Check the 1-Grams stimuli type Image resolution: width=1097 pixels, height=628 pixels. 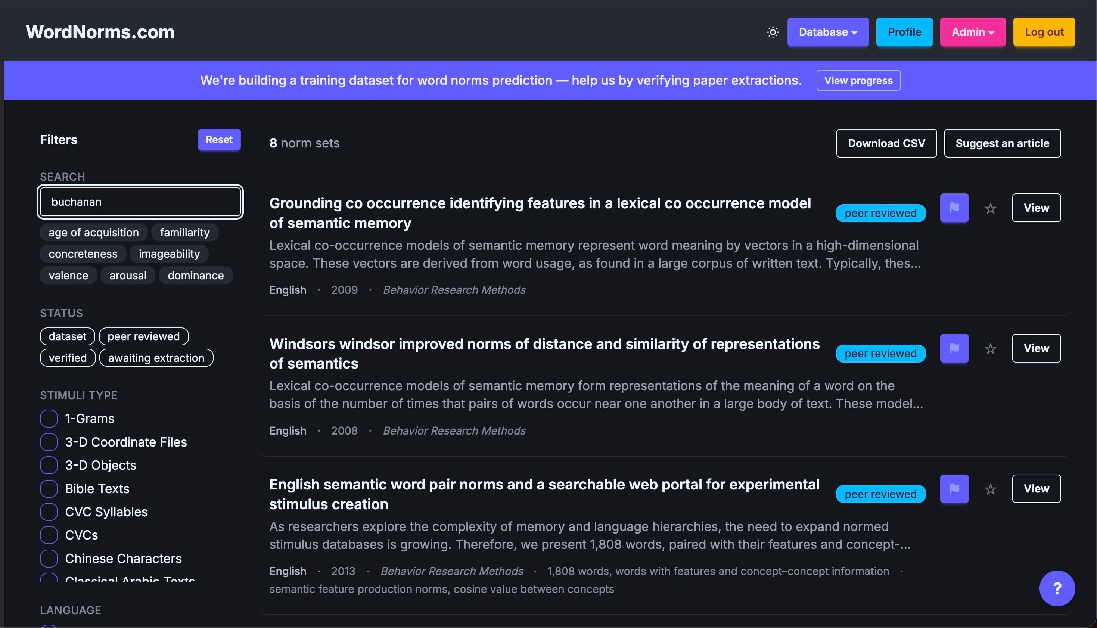click(49, 419)
